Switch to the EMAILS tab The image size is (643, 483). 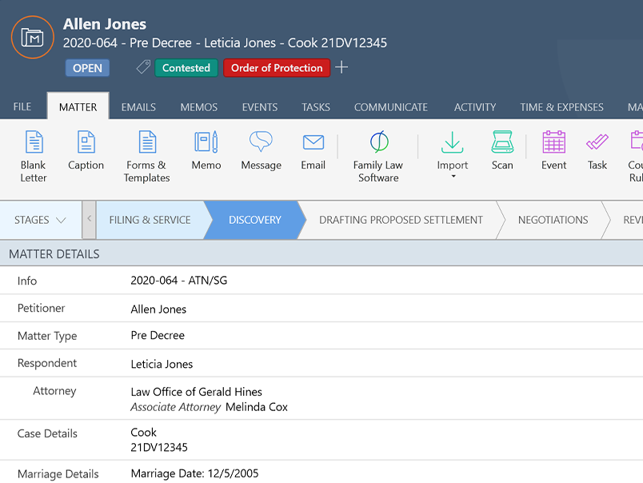(139, 106)
